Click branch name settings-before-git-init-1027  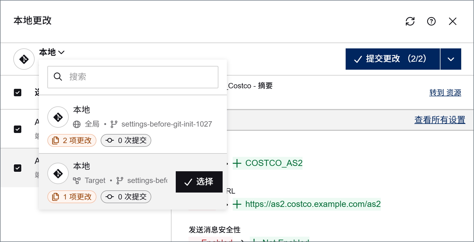pos(167,124)
